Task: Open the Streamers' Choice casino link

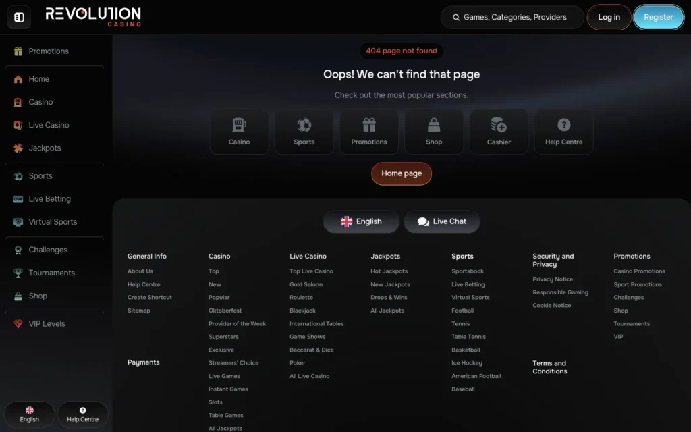Action: [233, 362]
